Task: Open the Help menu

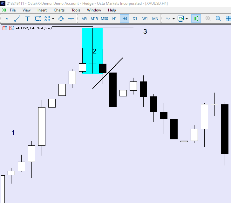Action: pyautogui.click(x=112, y=10)
